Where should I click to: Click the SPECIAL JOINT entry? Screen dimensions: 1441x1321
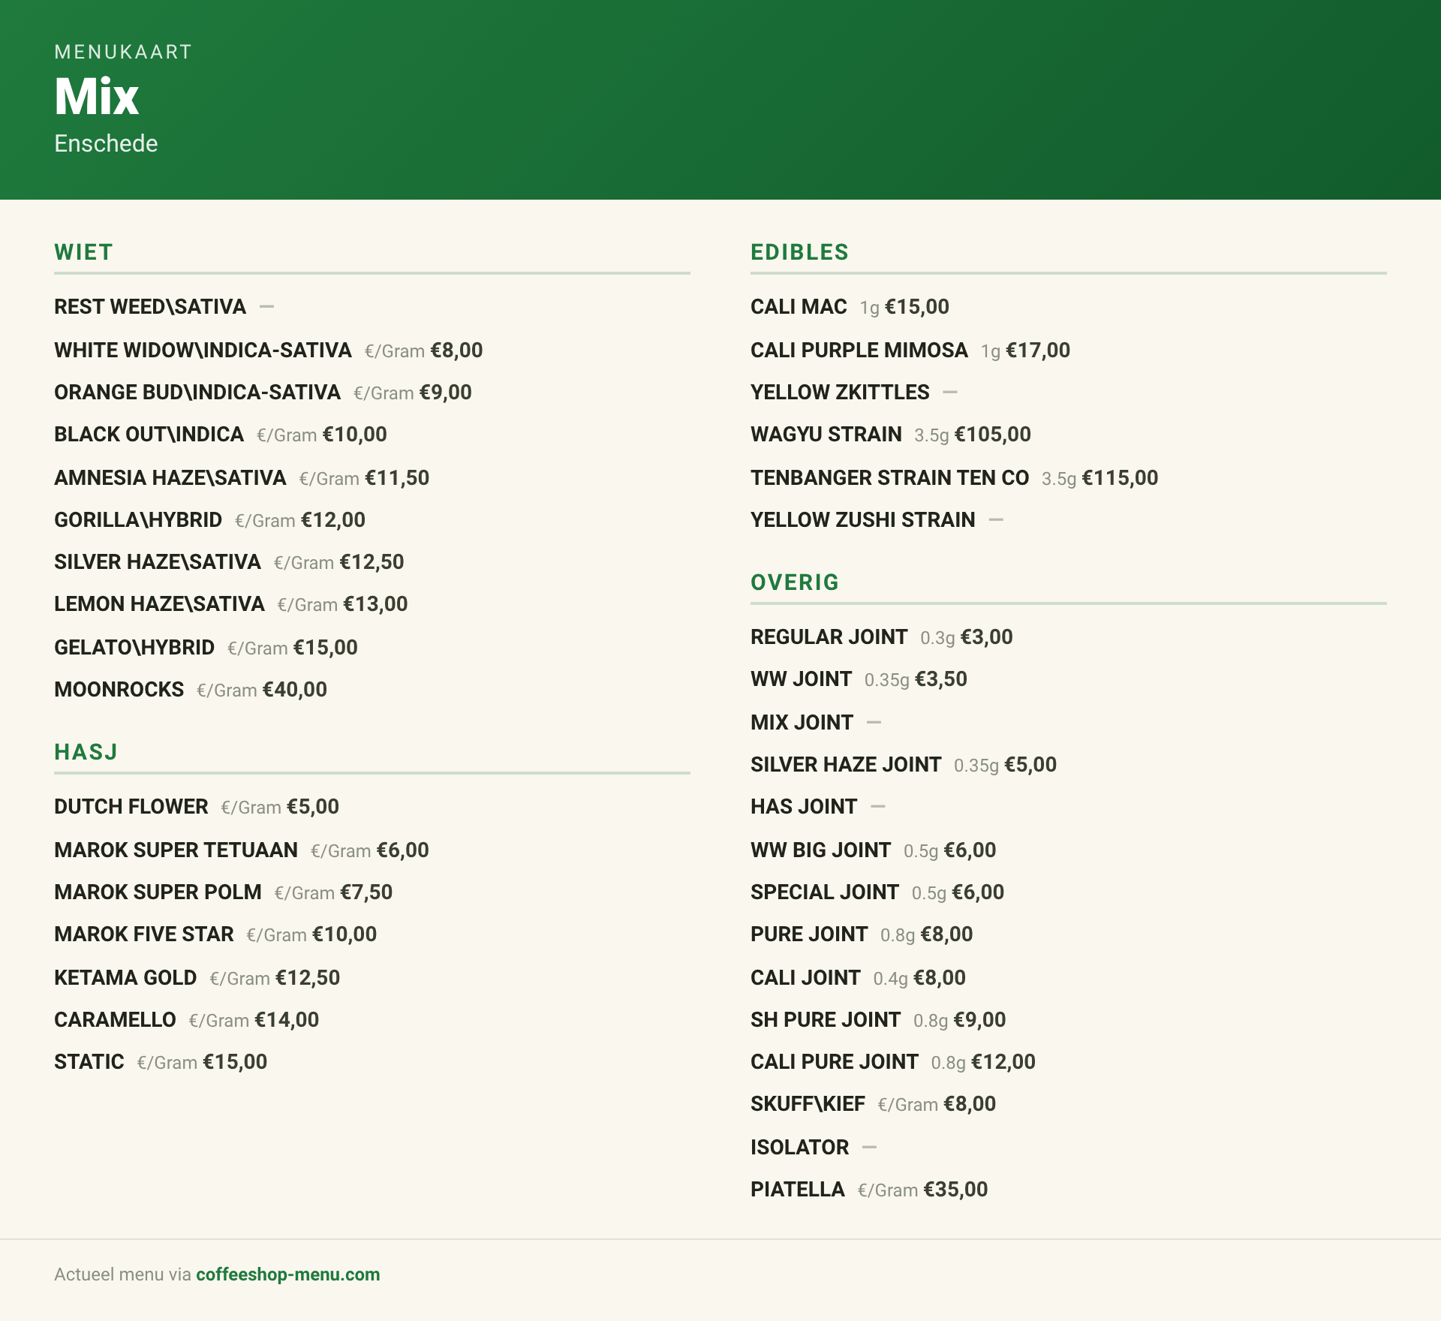point(825,892)
